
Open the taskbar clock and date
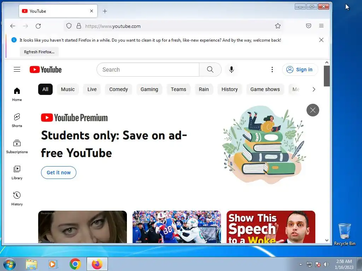click(x=344, y=264)
